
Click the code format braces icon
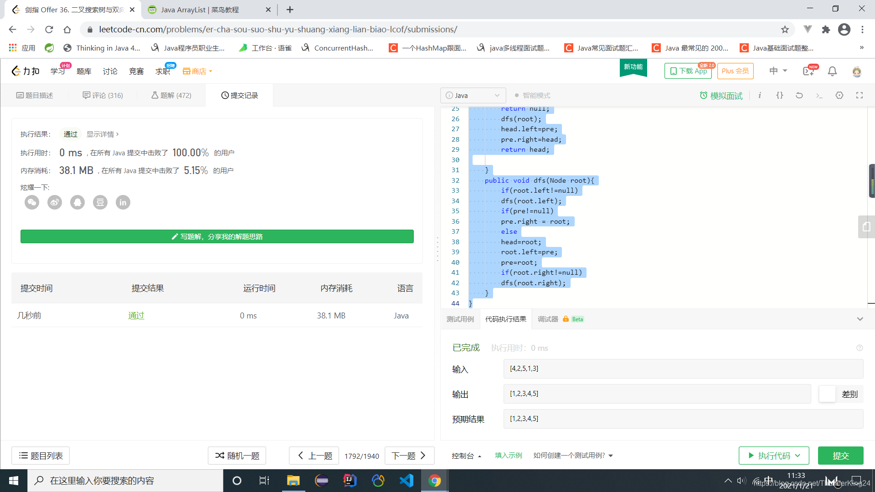(x=780, y=95)
